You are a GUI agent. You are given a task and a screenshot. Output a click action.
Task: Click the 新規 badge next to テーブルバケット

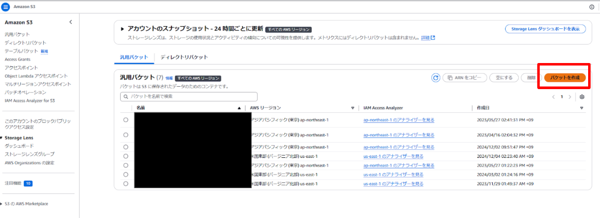(44, 51)
